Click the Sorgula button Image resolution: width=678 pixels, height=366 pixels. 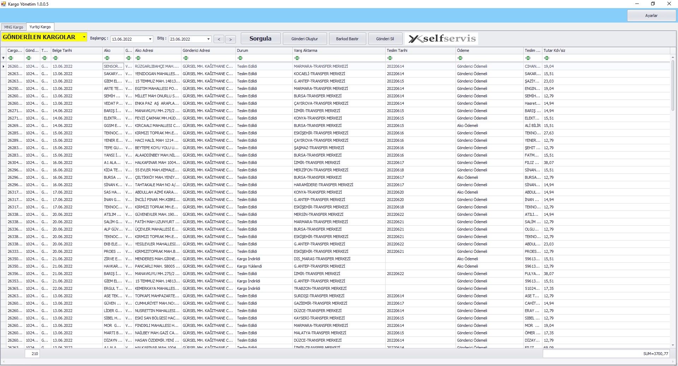point(261,38)
